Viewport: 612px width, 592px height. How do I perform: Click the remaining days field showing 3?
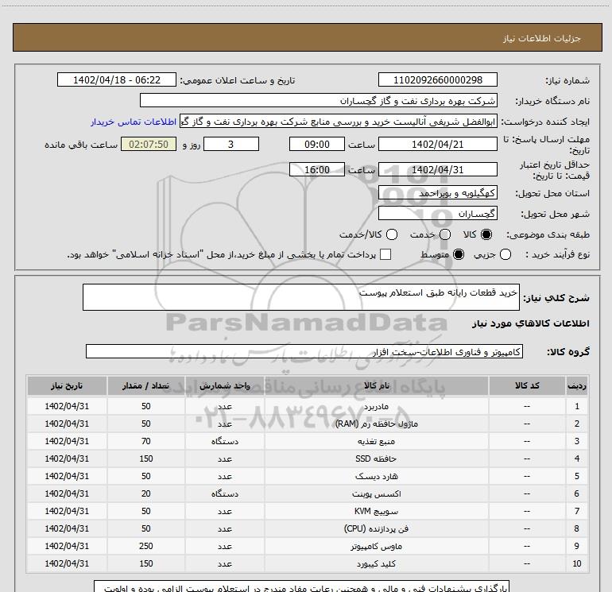point(231,144)
